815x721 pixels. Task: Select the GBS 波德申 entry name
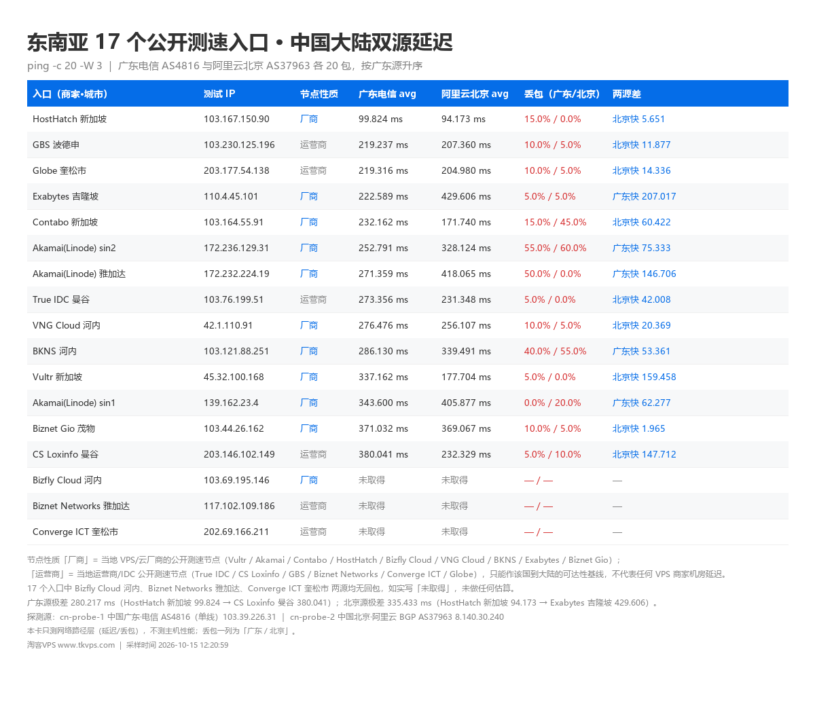[x=56, y=145]
